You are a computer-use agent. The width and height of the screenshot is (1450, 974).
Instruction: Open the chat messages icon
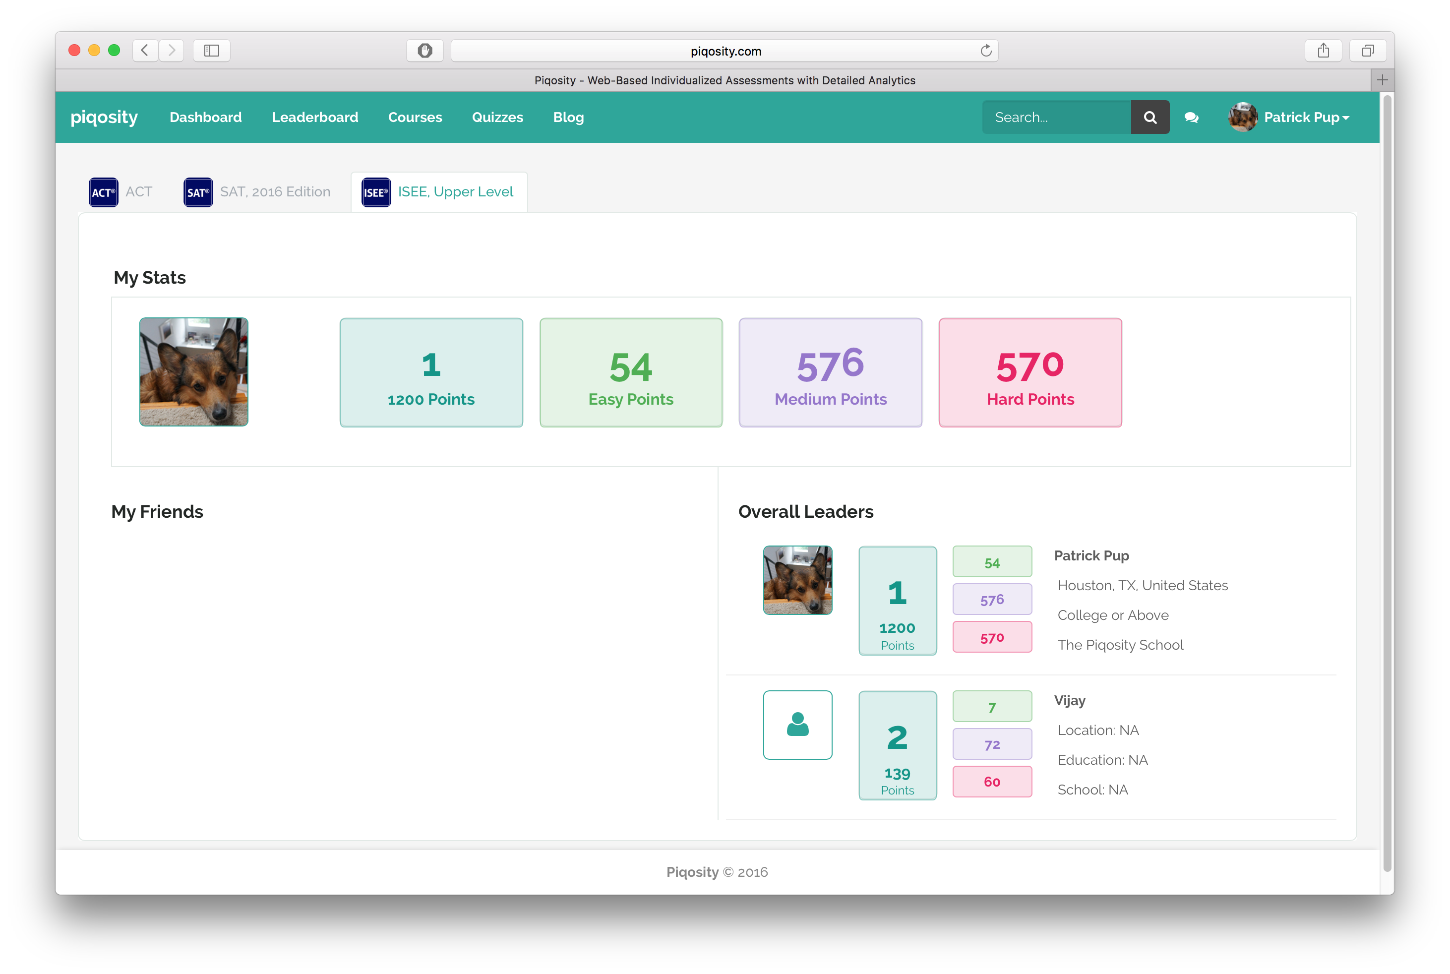[1191, 118]
